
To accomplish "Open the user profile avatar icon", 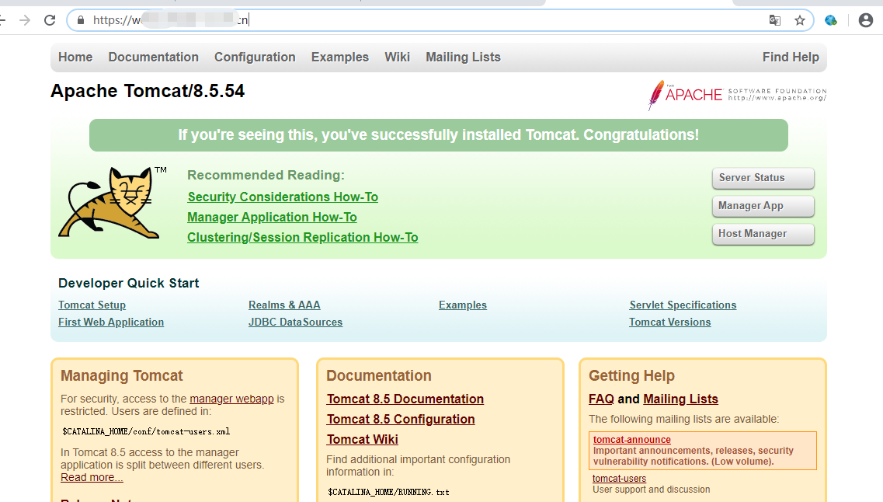I will pos(866,20).
